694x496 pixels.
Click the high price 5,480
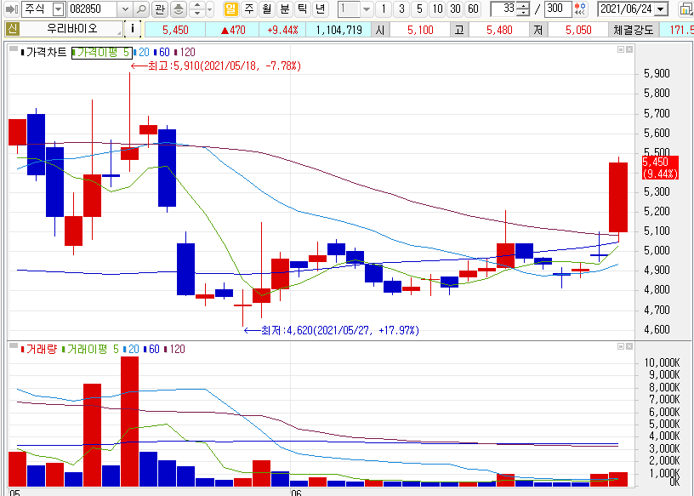(499, 30)
